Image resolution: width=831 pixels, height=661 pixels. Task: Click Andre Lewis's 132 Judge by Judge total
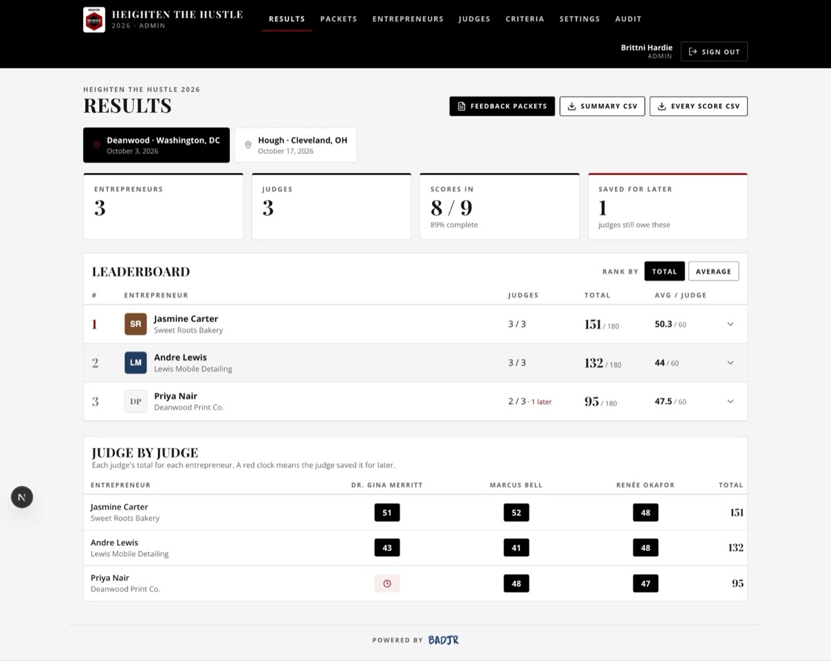tap(735, 547)
